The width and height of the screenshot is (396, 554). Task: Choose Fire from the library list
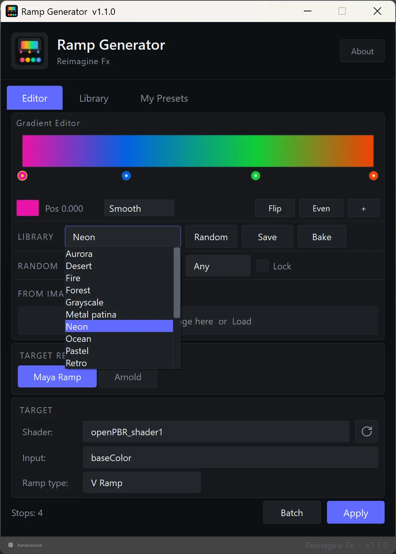(x=119, y=278)
